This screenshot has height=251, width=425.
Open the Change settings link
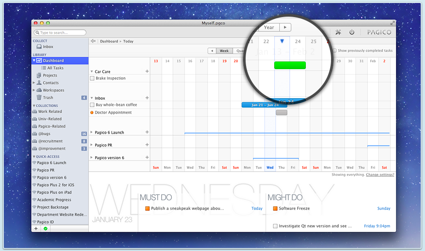pos(380,175)
